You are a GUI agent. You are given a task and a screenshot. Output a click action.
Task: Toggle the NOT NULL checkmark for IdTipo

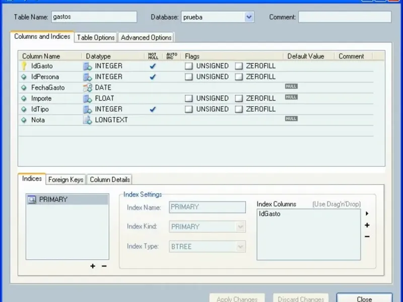pos(153,109)
